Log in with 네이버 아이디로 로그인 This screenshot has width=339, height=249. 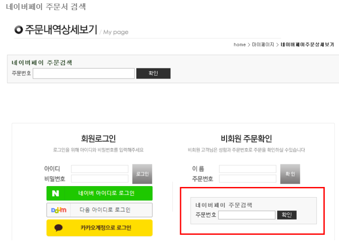point(99,193)
